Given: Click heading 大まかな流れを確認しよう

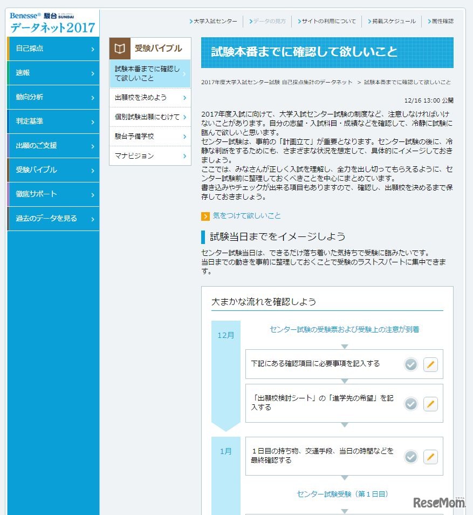Looking at the screenshot, I should coord(264,302).
